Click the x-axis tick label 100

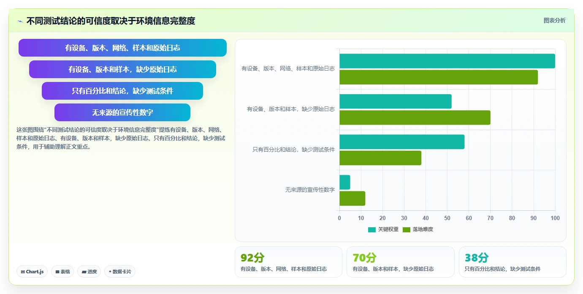555,218
